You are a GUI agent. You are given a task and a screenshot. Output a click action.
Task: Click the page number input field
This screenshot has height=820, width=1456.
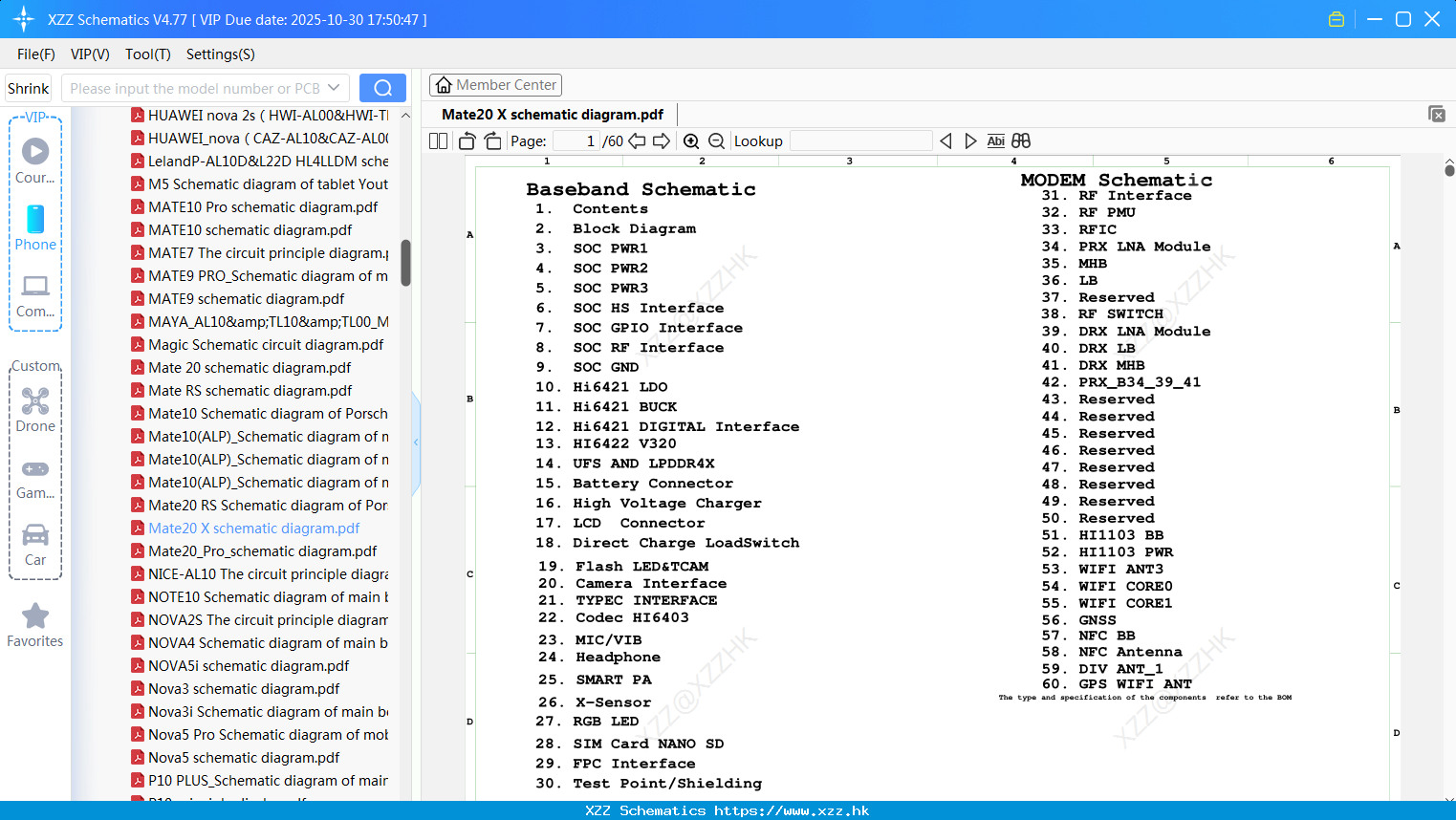coord(575,140)
